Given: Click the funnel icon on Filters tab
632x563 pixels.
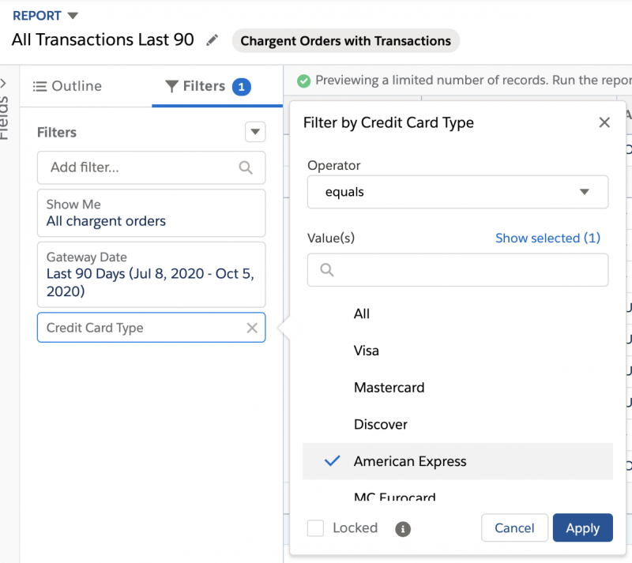Looking at the screenshot, I should [x=173, y=86].
